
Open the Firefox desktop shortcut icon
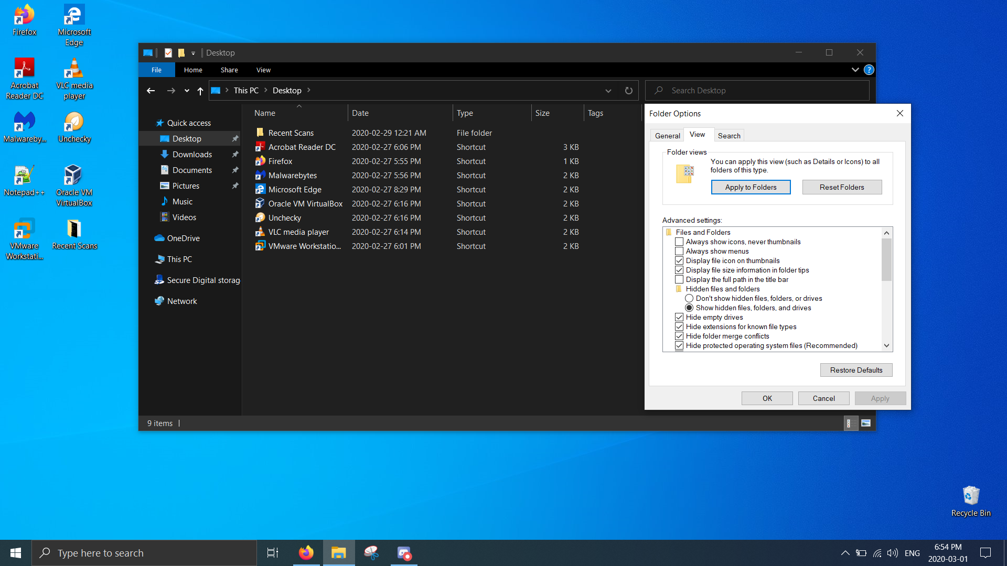[24, 21]
